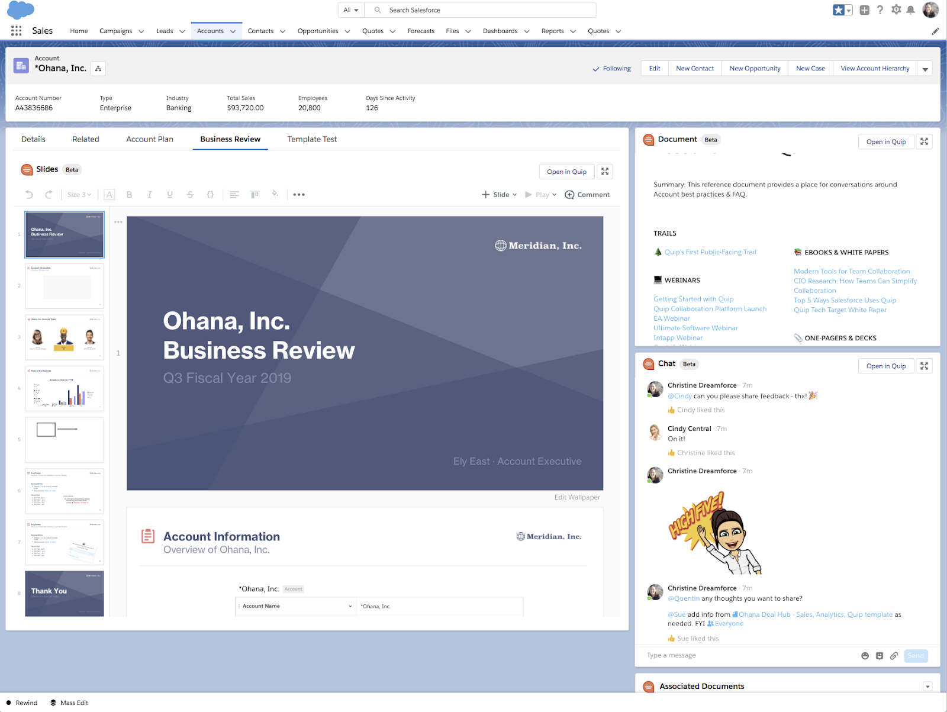This screenshot has width=947, height=712.
Task: Open the Associated Documents dropdown arrow
Action: (x=927, y=687)
